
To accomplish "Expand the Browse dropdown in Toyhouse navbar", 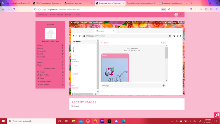I will (69, 15).
